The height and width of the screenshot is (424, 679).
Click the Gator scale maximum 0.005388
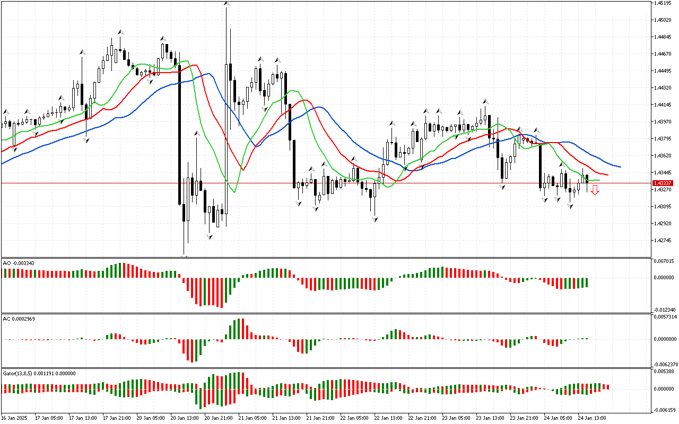tap(664, 372)
